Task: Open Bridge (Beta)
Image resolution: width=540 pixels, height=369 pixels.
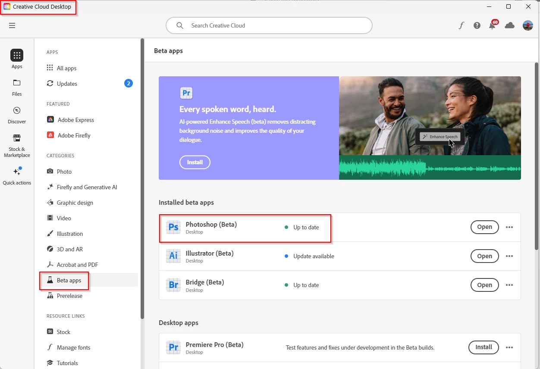Action: [484, 285]
